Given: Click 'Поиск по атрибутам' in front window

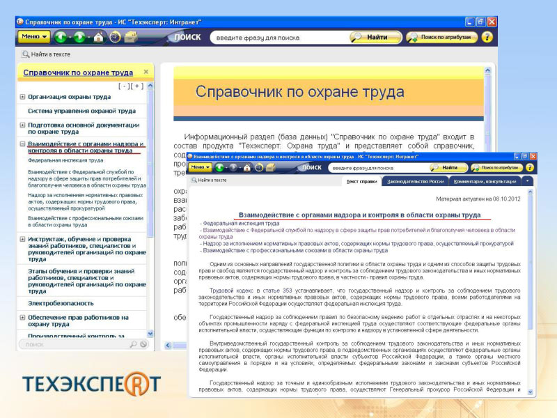Looking at the screenshot, I should [x=497, y=167].
